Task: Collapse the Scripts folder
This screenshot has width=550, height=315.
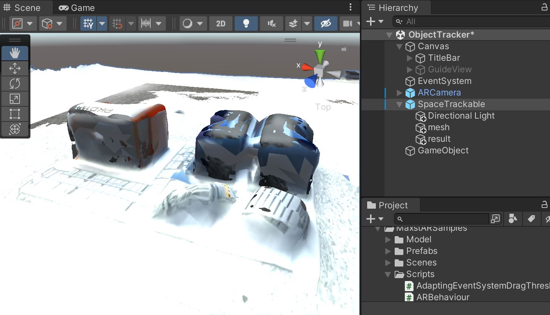Action: click(x=388, y=274)
